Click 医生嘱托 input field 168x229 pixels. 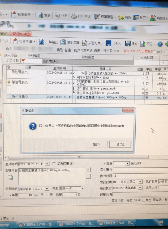[x=140, y=170]
